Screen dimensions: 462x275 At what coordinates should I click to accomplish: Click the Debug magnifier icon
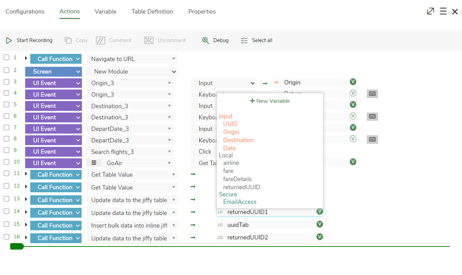pos(205,40)
